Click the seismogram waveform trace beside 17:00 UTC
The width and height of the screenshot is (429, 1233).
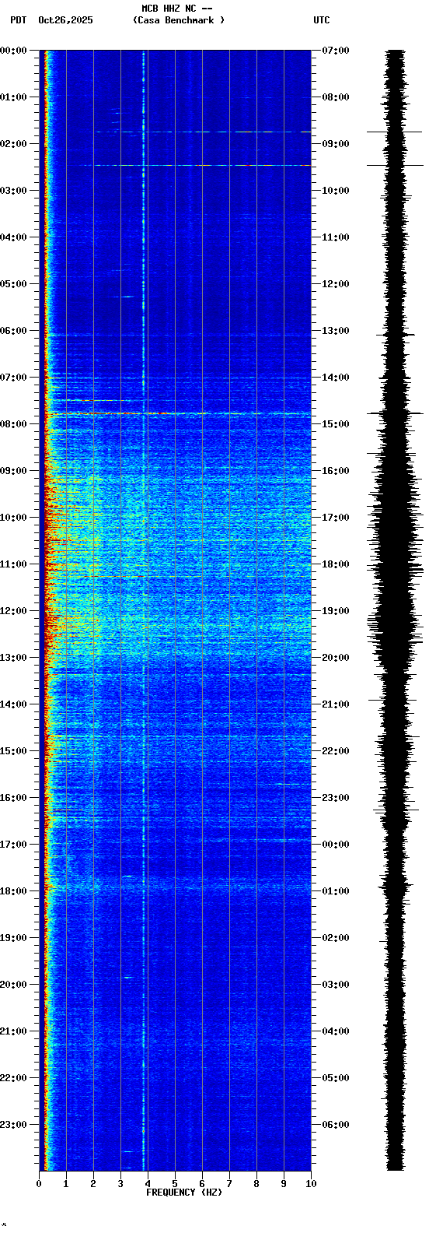(x=396, y=518)
